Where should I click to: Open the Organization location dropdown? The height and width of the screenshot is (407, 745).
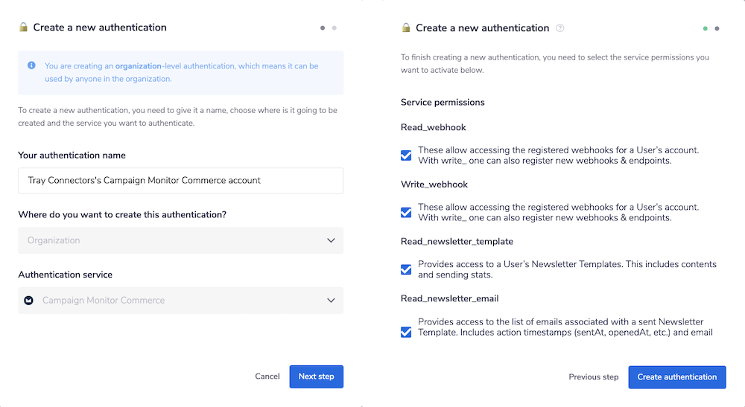pyautogui.click(x=180, y=240)
